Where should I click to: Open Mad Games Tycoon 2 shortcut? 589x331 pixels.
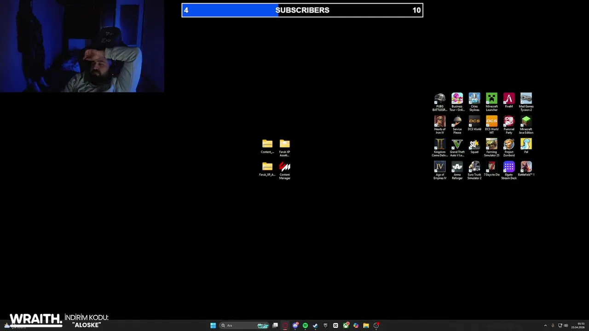click(x=526, y=102)
